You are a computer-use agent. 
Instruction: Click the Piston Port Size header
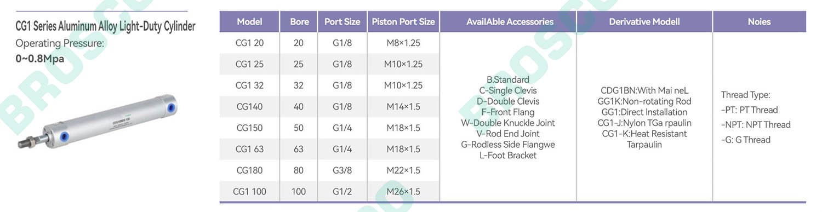click(x=403, y=22)
